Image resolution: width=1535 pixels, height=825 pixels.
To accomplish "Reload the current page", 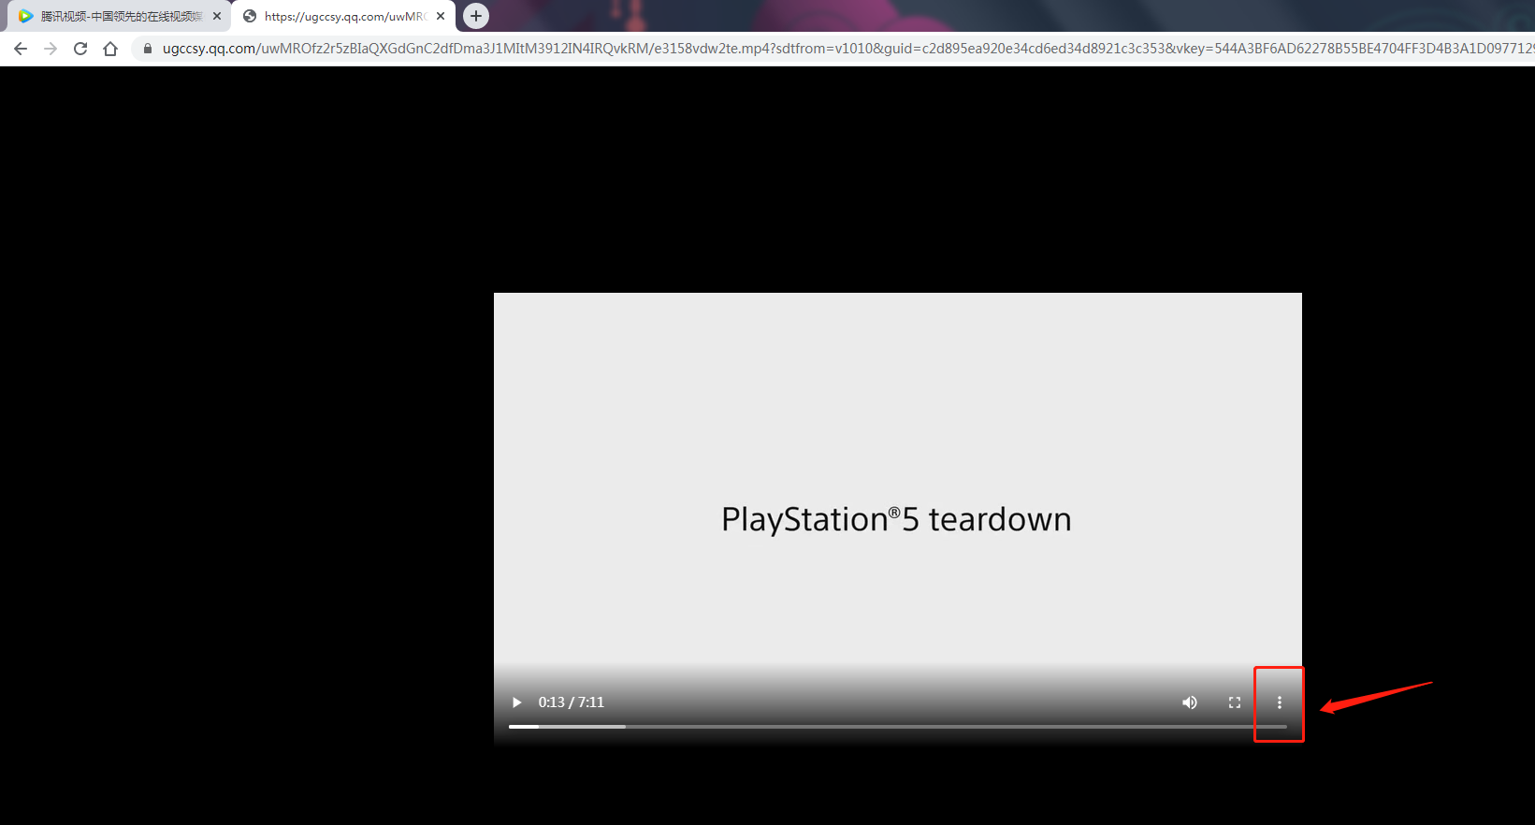I will pyautogui.click(x=80, y=49).
